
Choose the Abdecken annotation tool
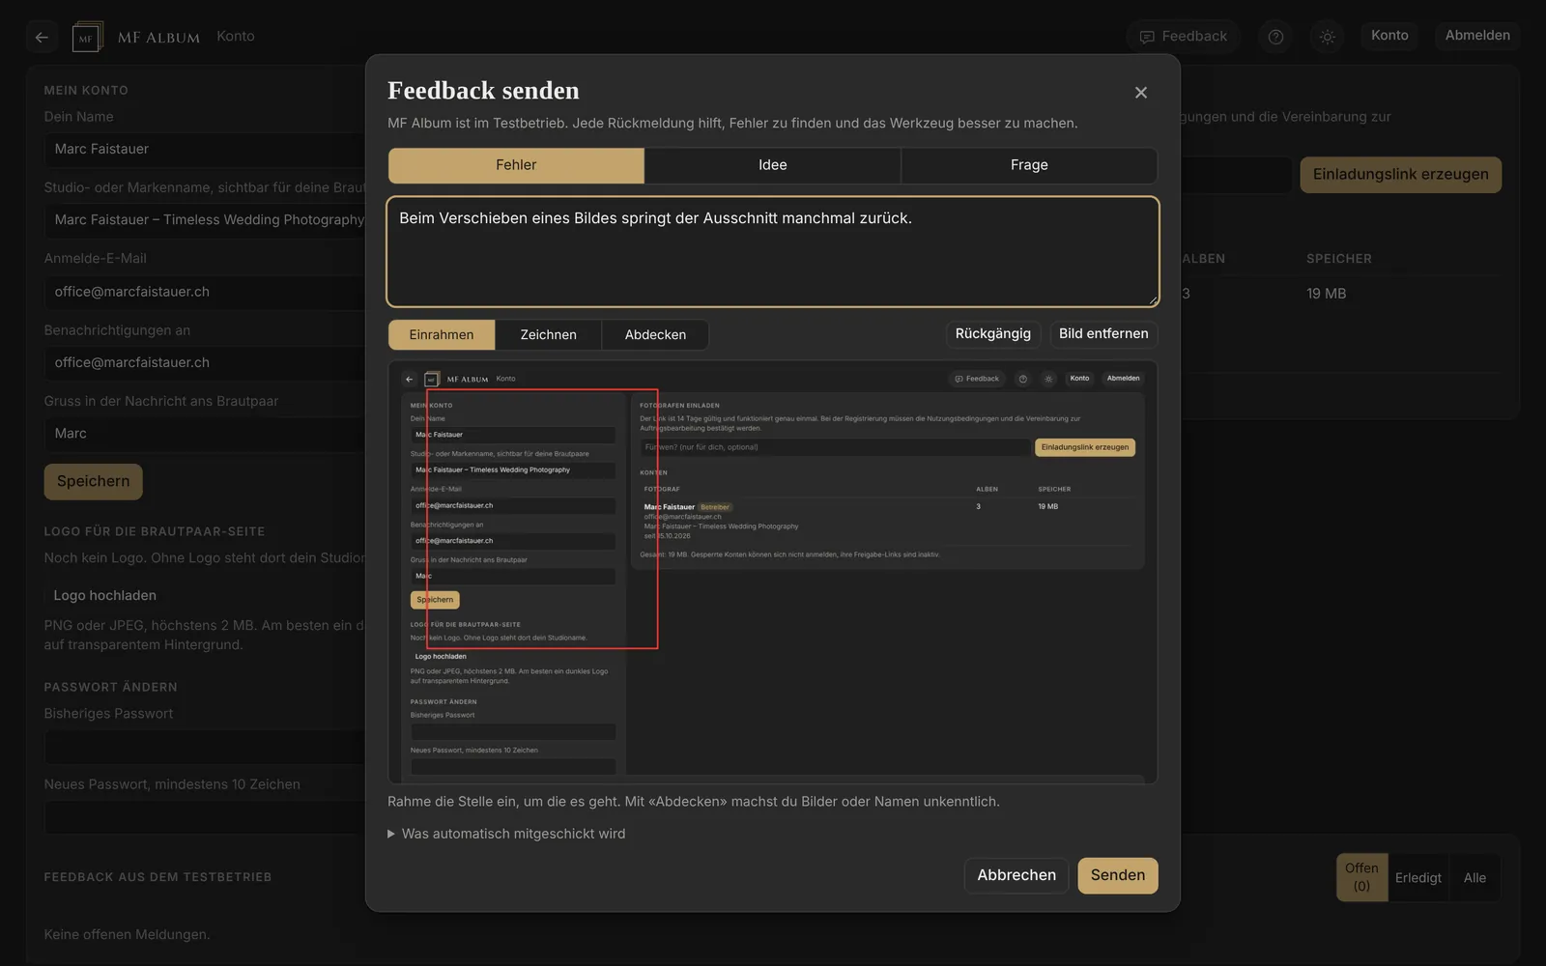(655, 334)
